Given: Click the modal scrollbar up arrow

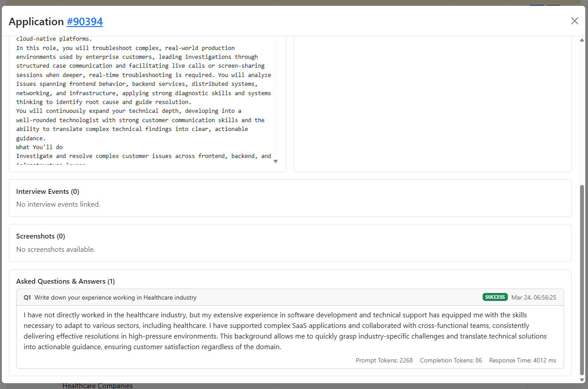Looking at the screenshot, I should (582, 40).
